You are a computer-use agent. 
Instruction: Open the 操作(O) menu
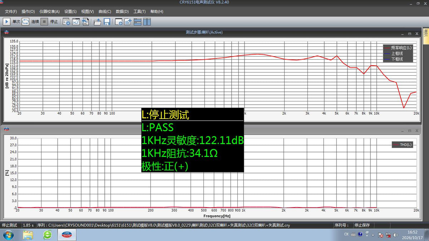28,11
